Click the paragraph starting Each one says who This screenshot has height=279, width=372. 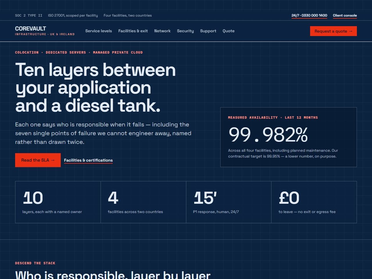[103, 133]
